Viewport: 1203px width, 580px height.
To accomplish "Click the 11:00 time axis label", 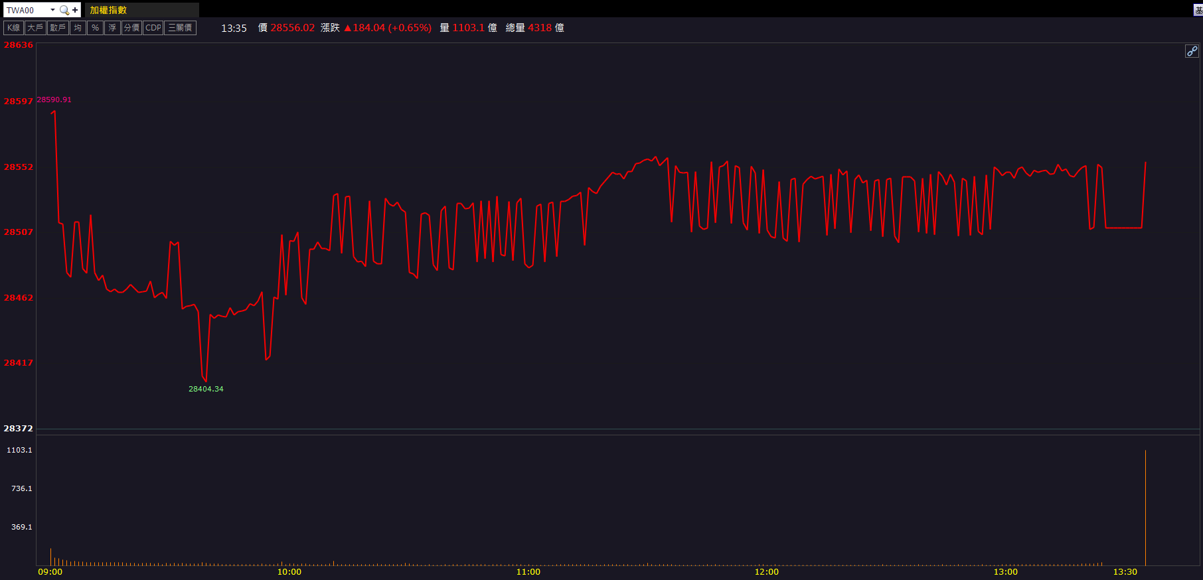I will tap(528, 572).
